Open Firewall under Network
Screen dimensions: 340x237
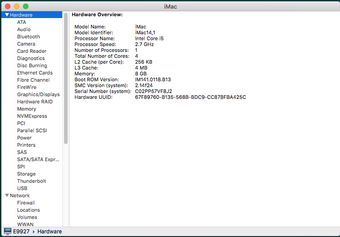(26, 203)
